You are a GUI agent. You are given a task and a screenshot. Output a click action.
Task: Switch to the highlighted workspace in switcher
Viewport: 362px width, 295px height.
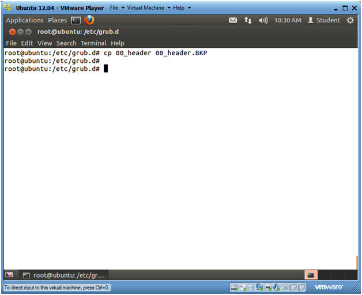click(x=311, y=275)
